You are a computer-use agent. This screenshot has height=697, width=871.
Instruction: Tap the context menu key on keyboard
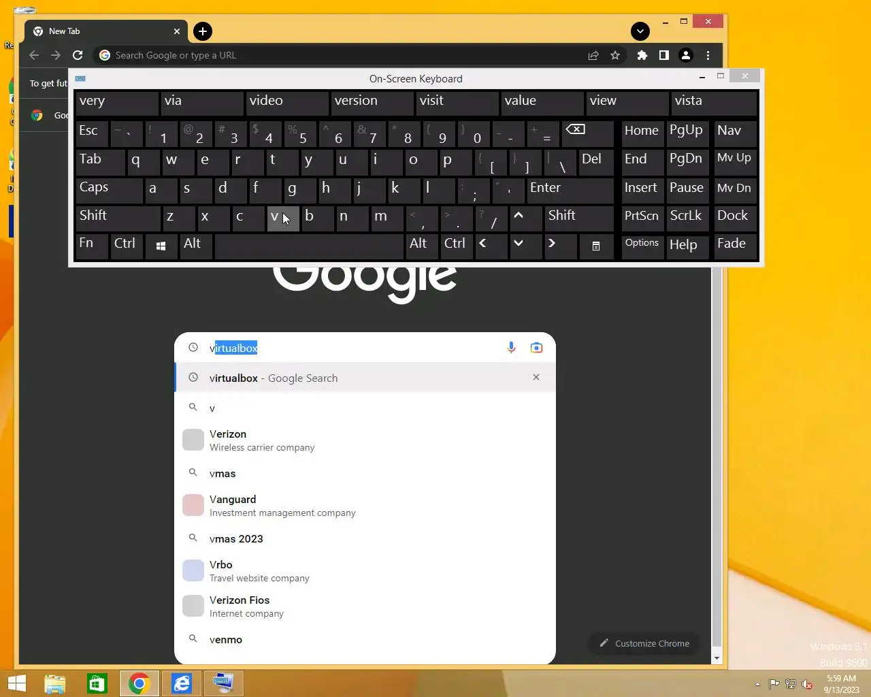pos(595,246)
